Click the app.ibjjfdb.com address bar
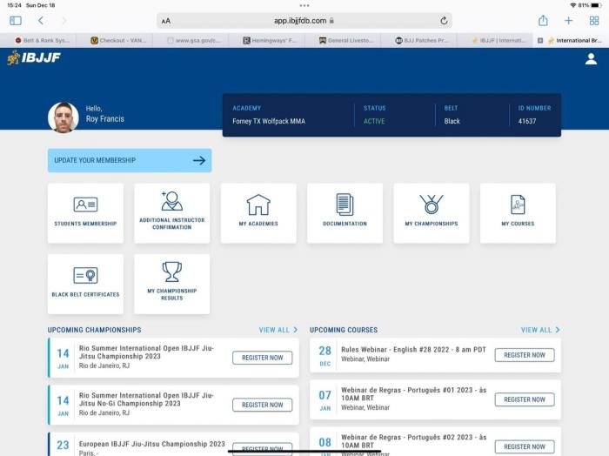The image size is (609, 456). [304, 21]
